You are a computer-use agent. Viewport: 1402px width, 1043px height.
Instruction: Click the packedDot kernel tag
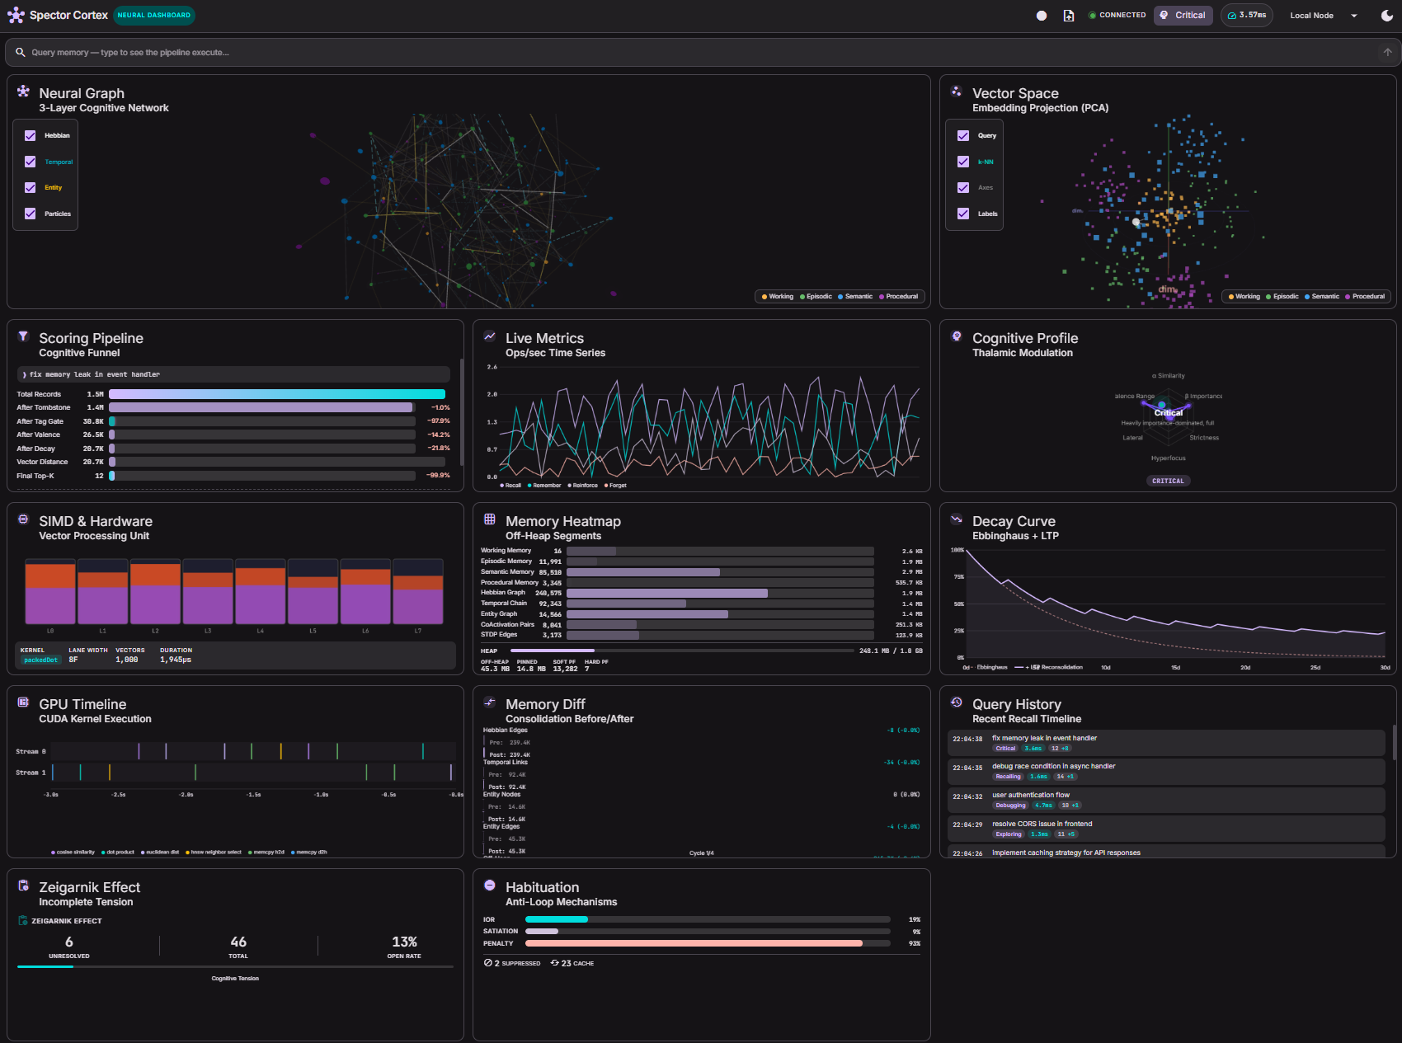click(x=40, y=660)
